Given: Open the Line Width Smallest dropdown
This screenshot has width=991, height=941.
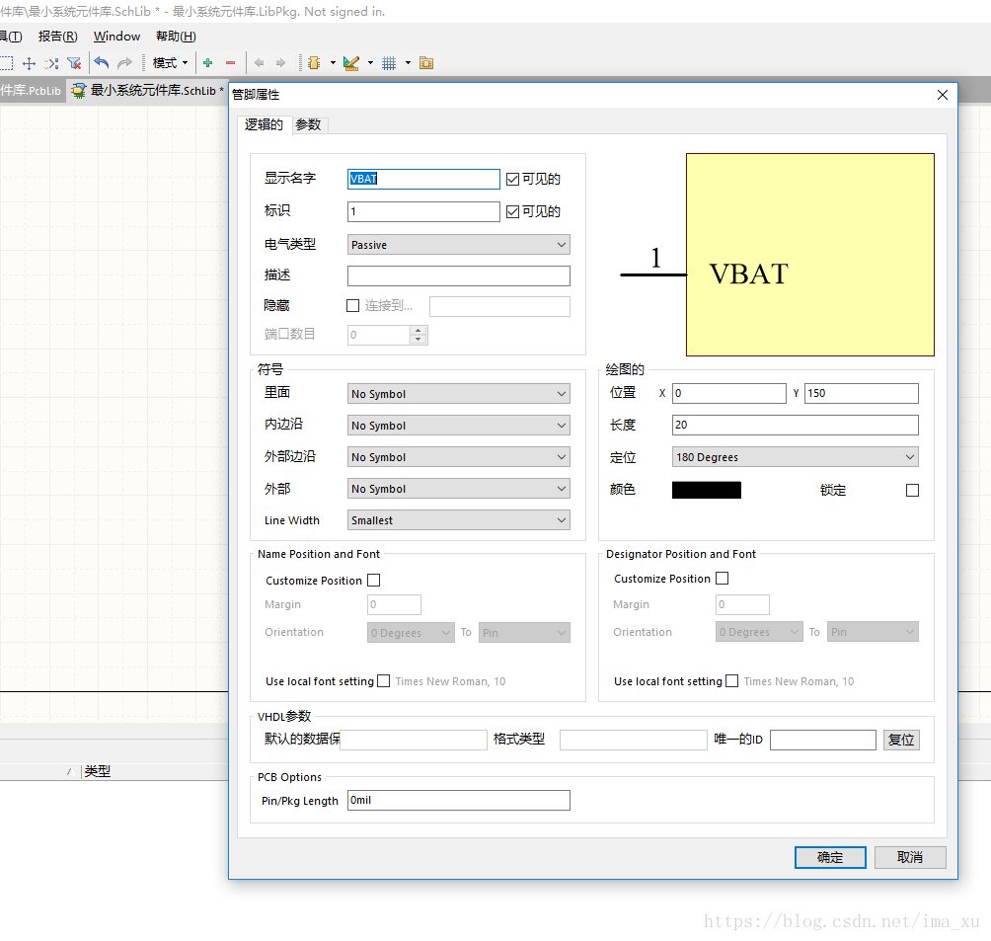Looking at the screenshot, I should [459, 520].
